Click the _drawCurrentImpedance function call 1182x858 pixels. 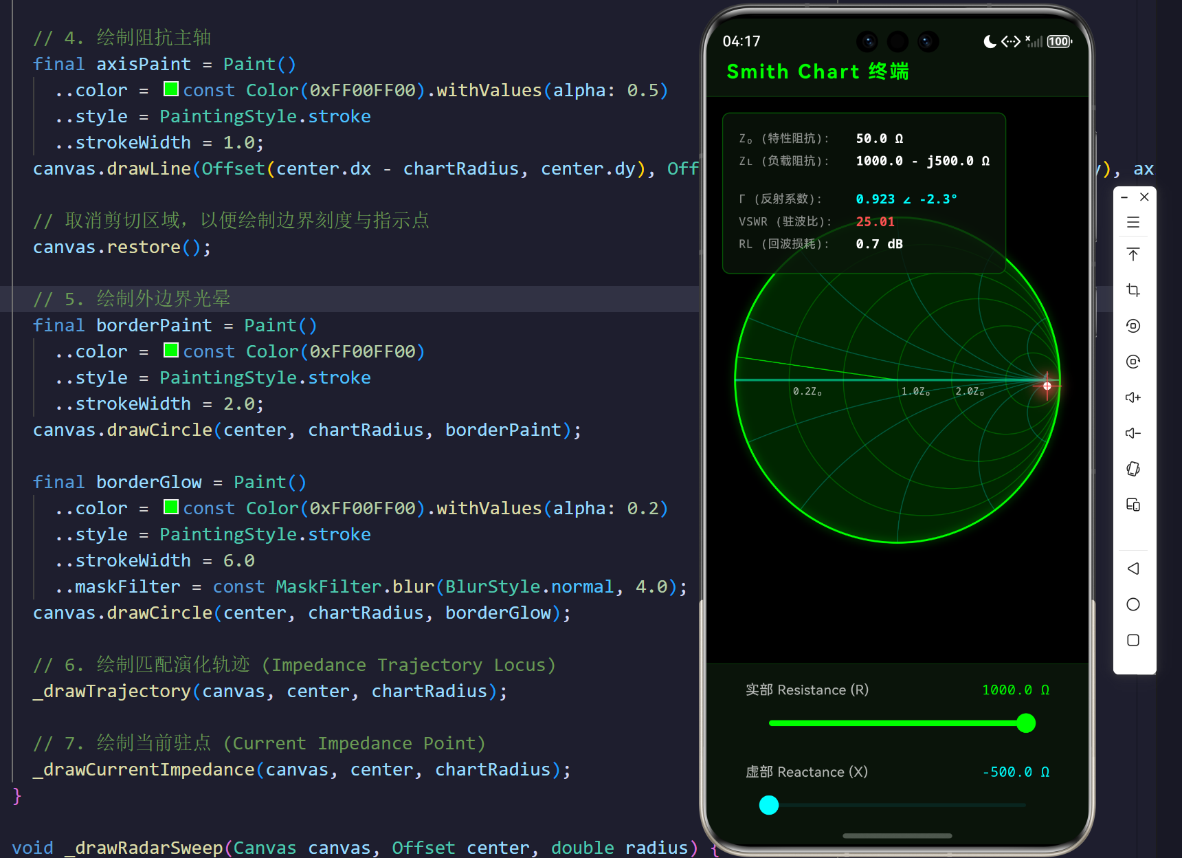point(302,769)
